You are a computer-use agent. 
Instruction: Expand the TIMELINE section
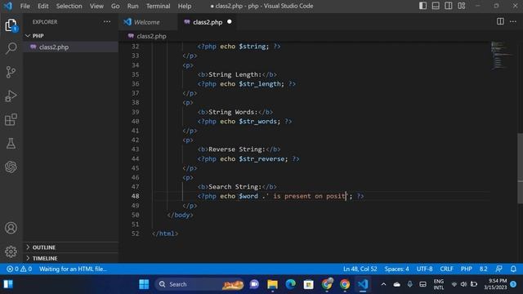[71, 258]
